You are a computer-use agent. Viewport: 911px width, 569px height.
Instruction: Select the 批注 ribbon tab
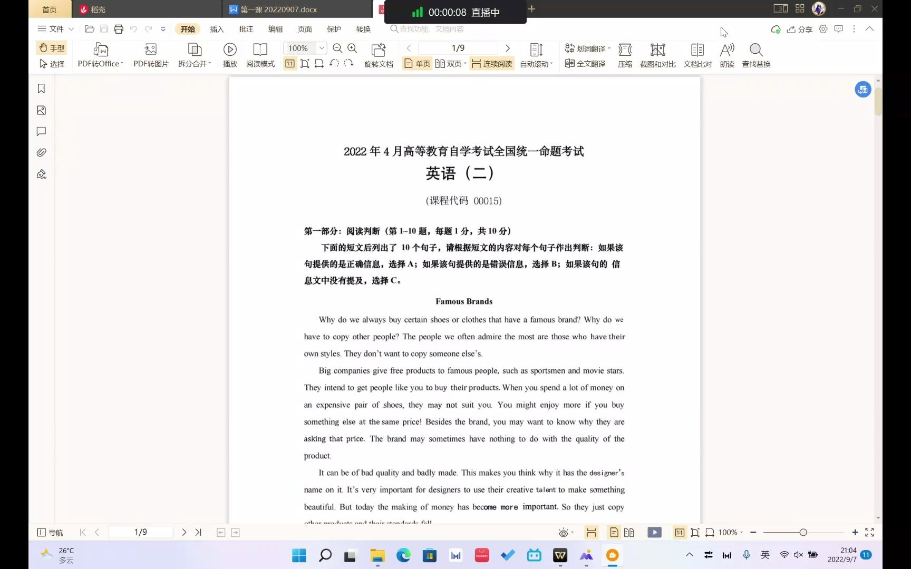coord(246,29)
